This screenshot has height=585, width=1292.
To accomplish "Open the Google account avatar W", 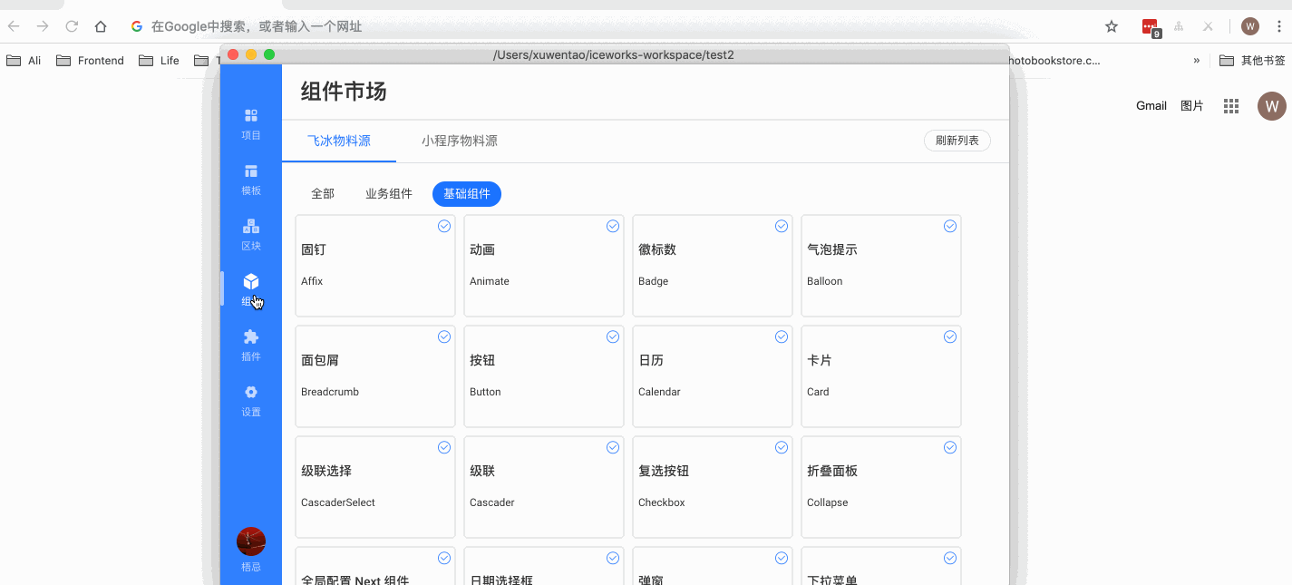I will [1272, 106].
